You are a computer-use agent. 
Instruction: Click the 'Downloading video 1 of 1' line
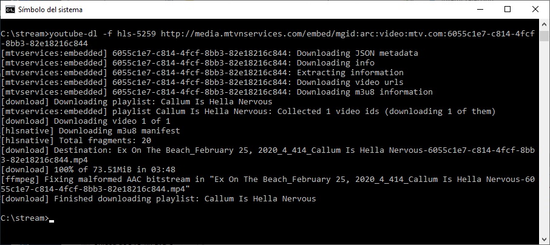[86, 121]
